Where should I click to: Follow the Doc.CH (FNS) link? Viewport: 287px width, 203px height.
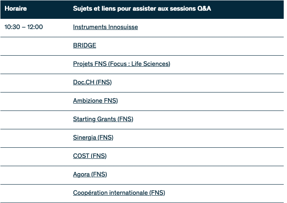coord(92,82)
